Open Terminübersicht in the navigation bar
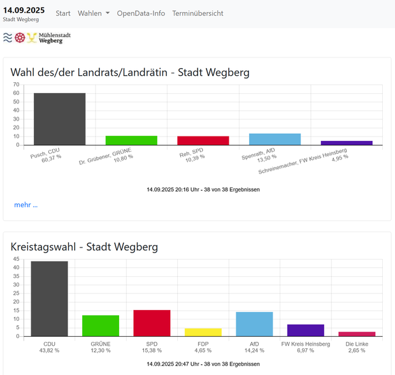 [x=197, y=13]
